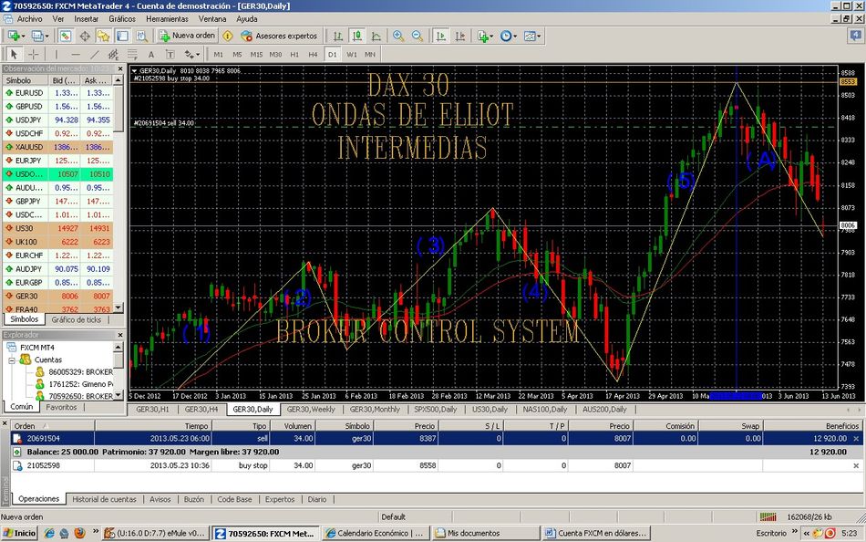Switch to Gráfico de ticks tab
The width and height of the screenshot is (866, 542).
77,319
